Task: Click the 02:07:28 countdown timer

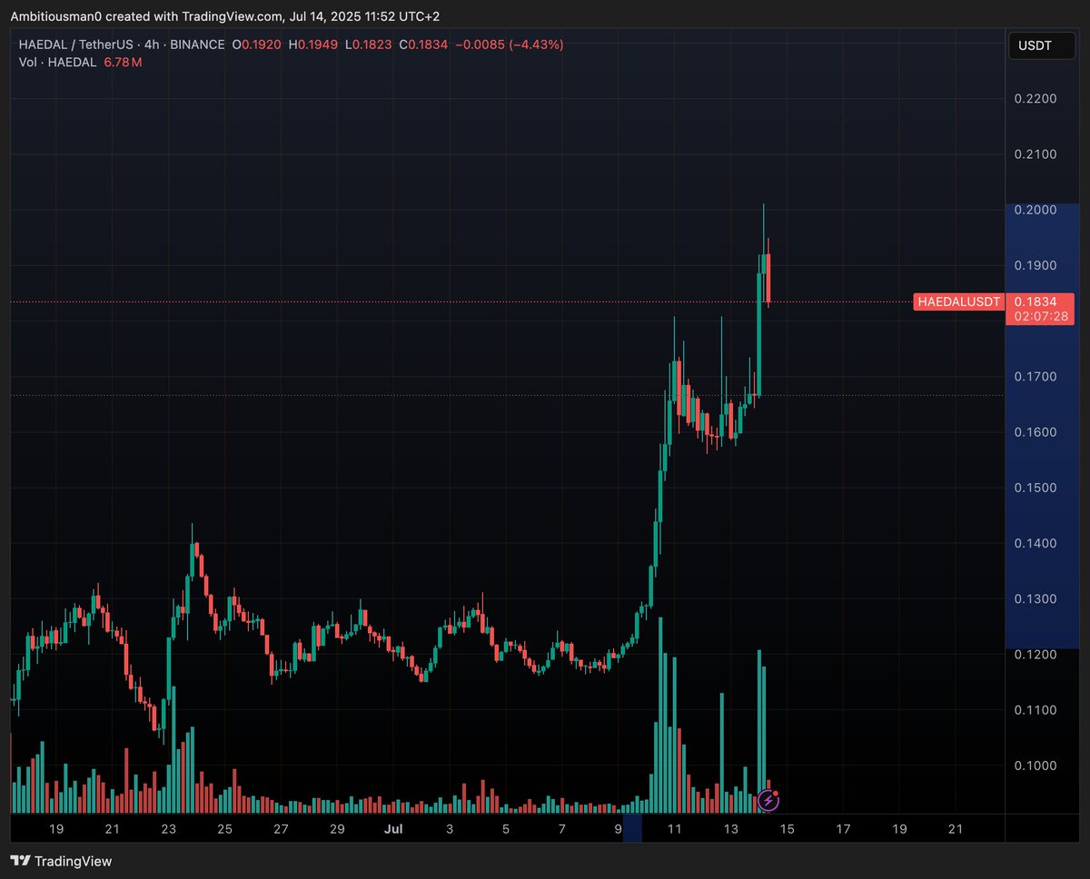Action: (1041, 316)
